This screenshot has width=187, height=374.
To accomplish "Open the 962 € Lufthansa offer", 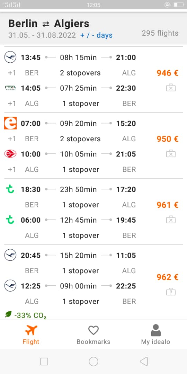I will (x=93, y=282).
